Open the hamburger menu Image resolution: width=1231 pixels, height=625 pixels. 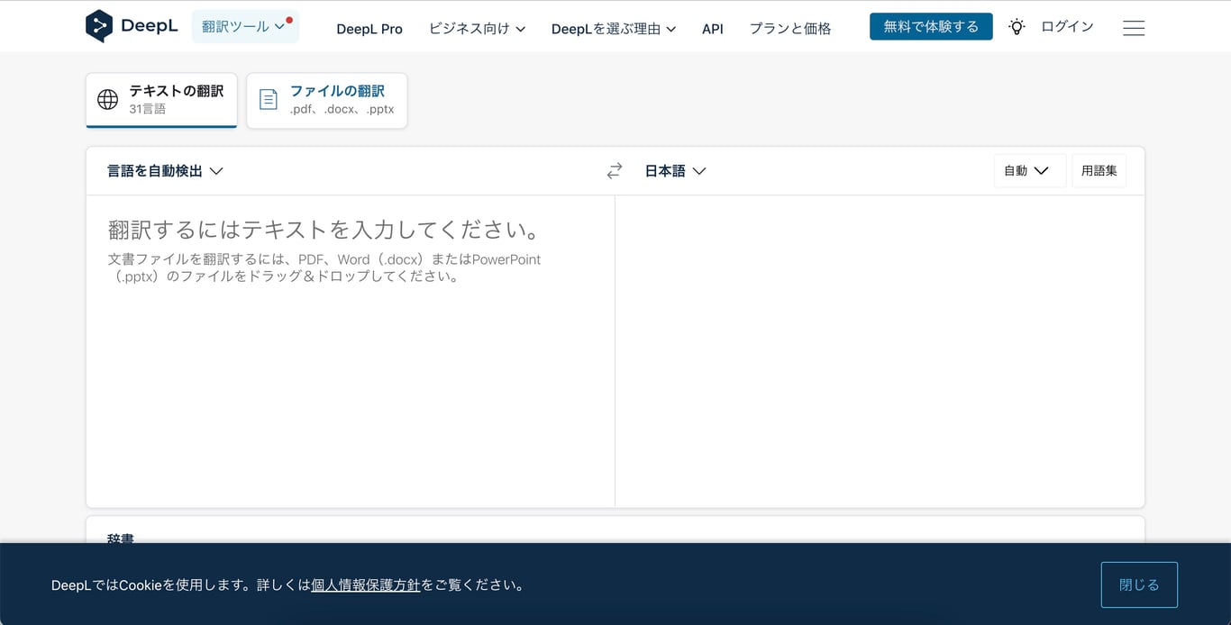1134,28
